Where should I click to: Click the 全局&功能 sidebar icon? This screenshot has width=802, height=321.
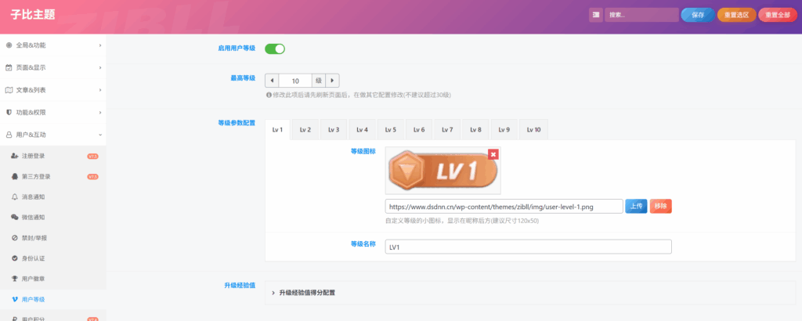[9, 45]
